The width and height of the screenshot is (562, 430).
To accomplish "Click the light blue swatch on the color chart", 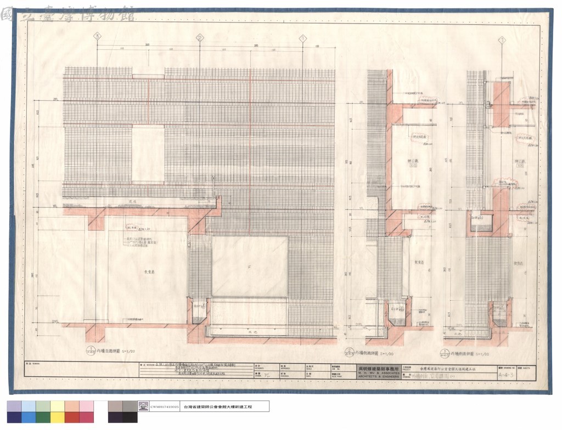I will (29, 406).
